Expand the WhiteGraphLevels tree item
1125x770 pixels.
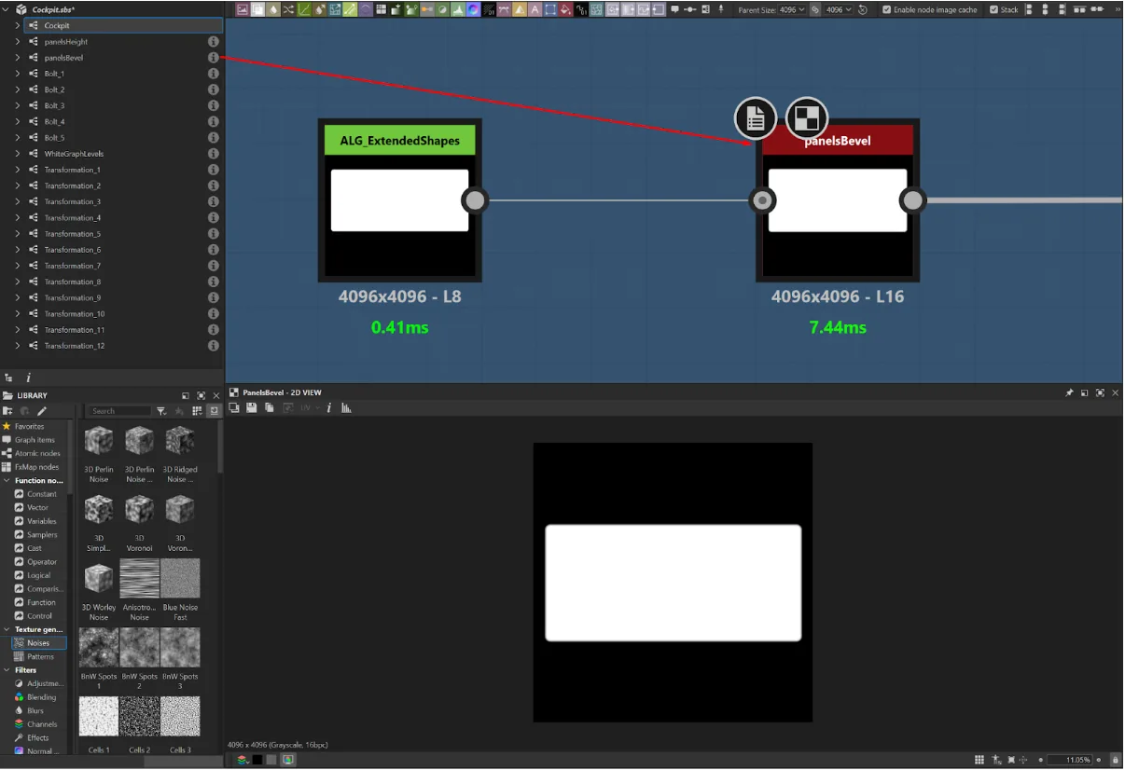(18, 154)
